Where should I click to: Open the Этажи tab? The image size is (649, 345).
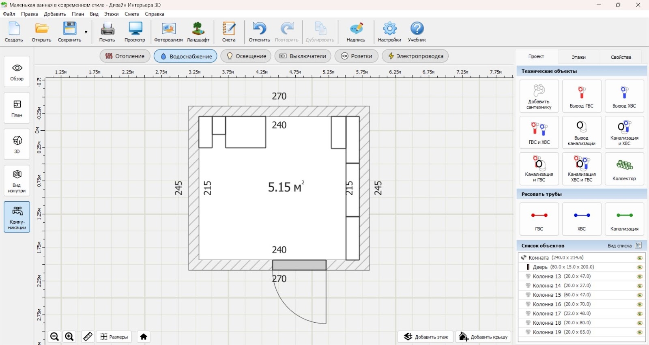click(x=578, y=57)
